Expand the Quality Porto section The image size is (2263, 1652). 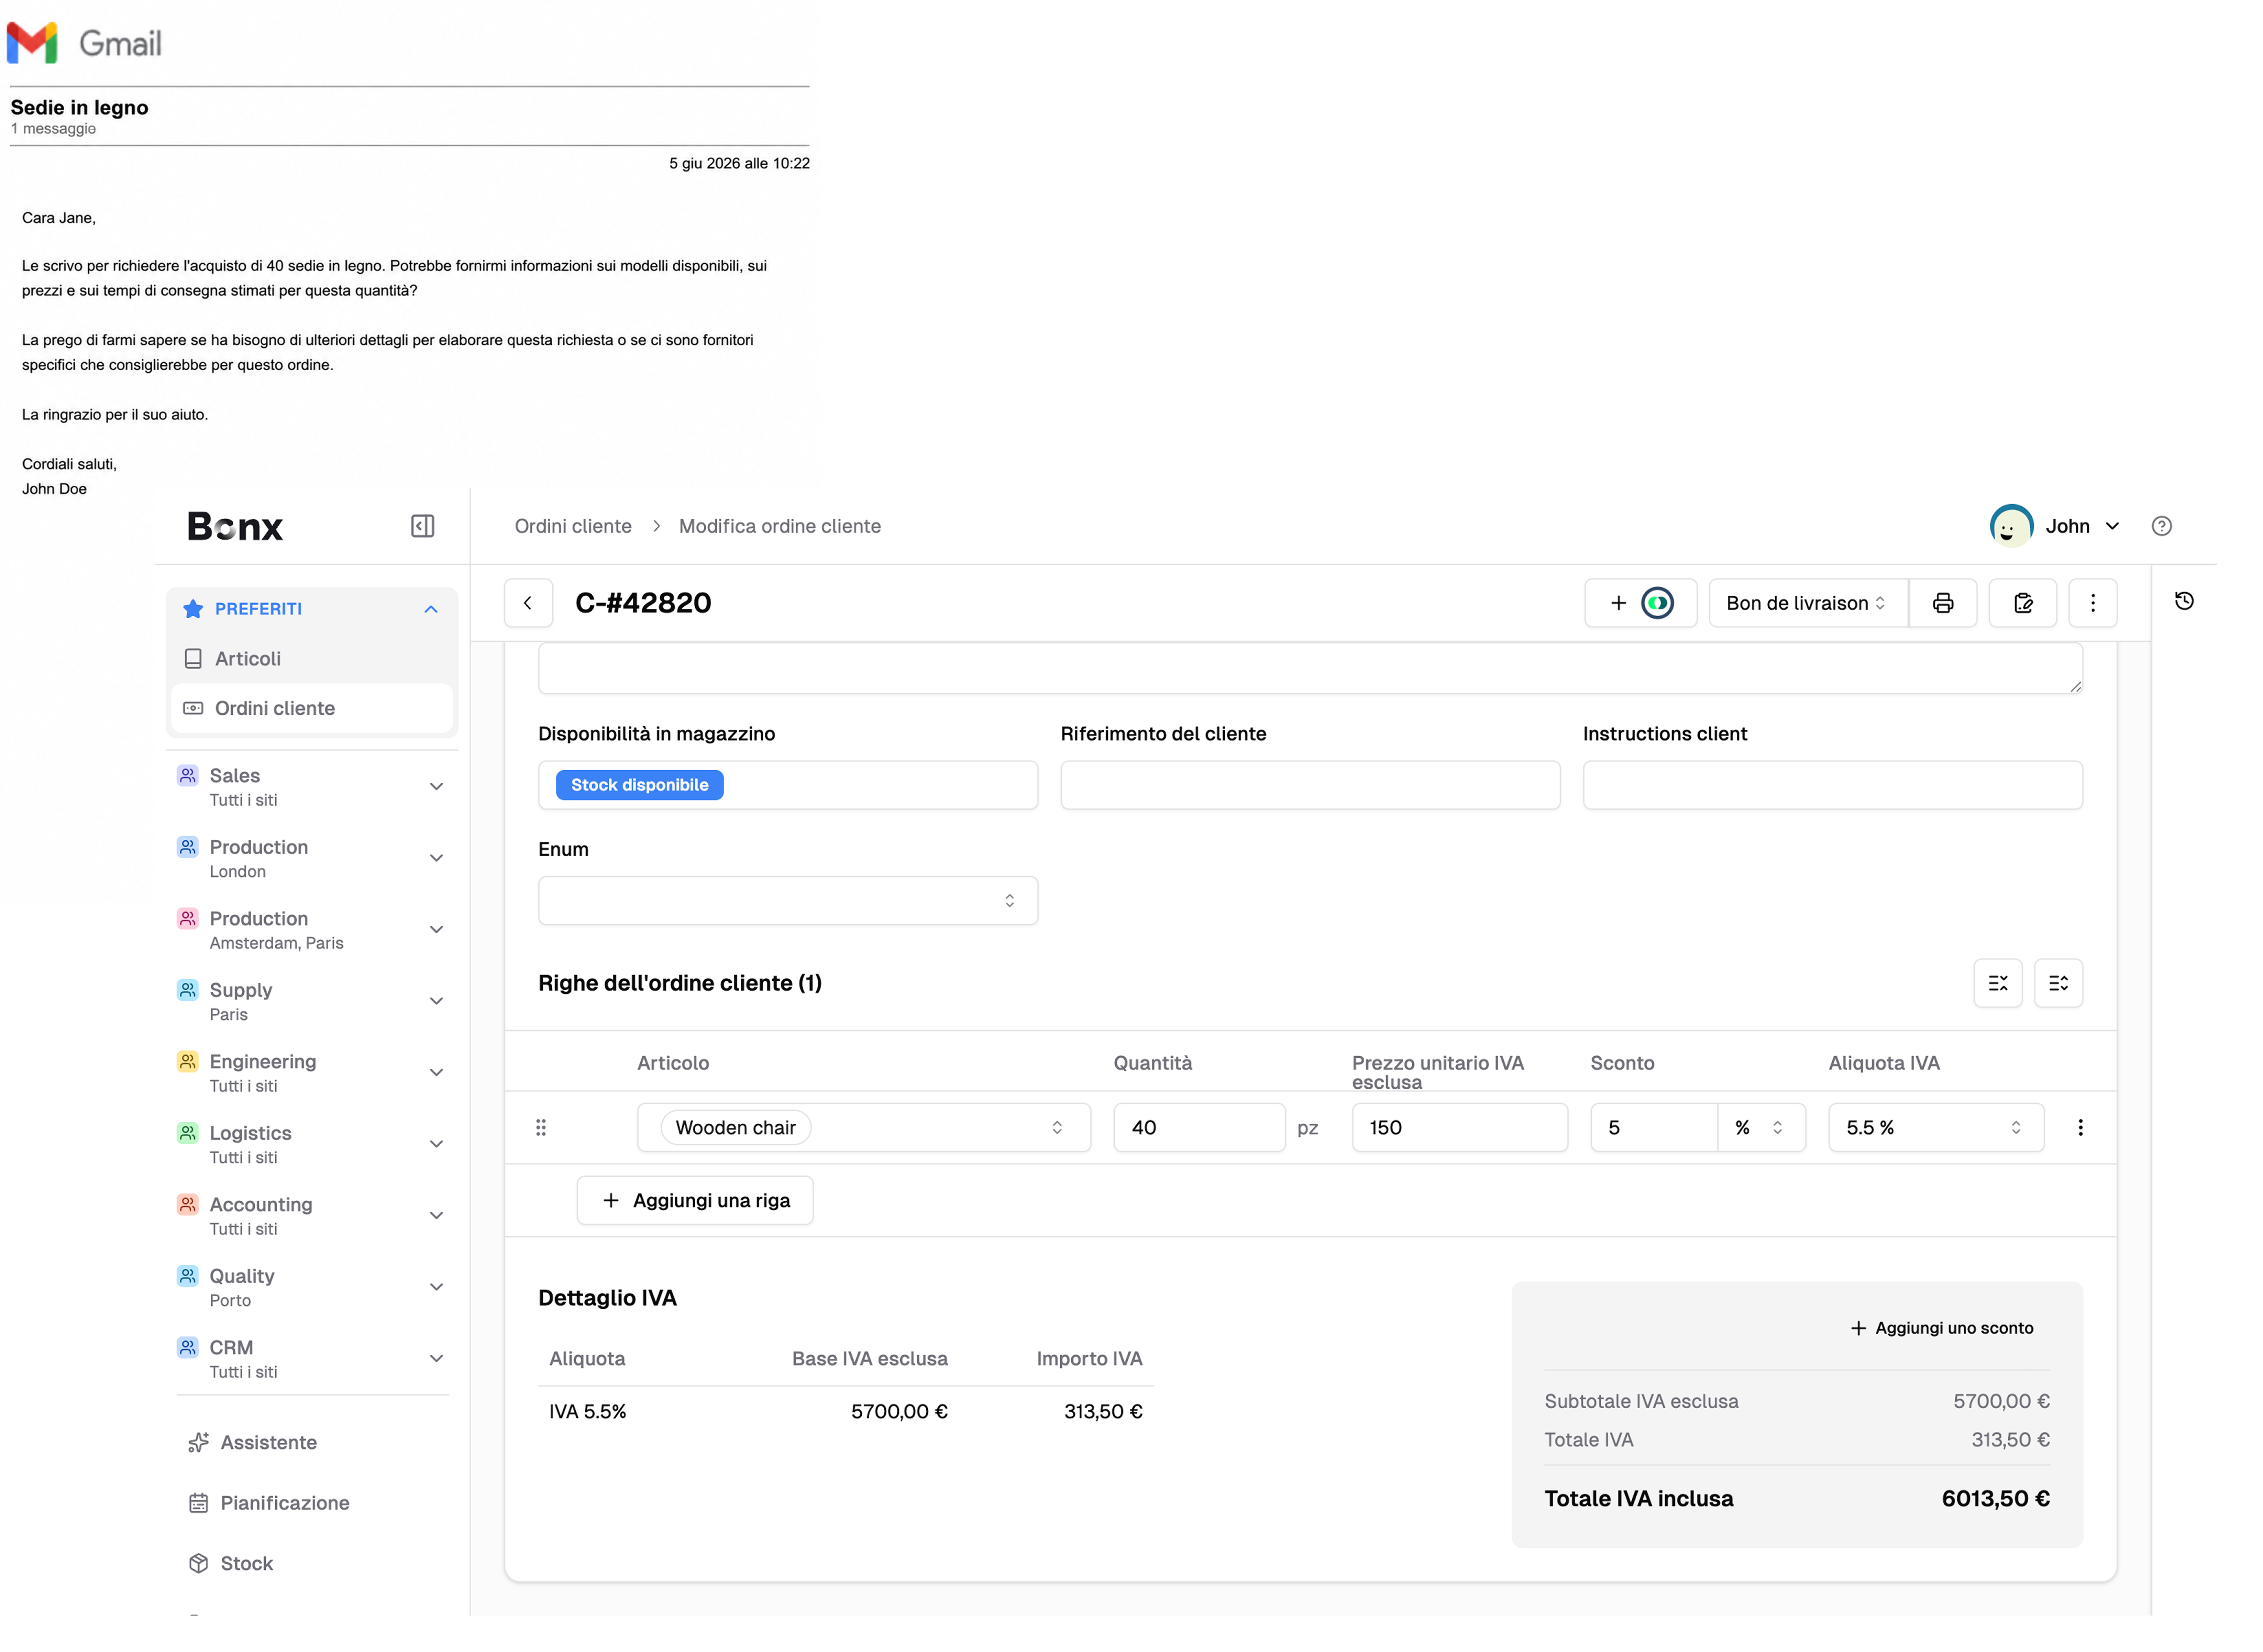click(x=436, y=1287)
